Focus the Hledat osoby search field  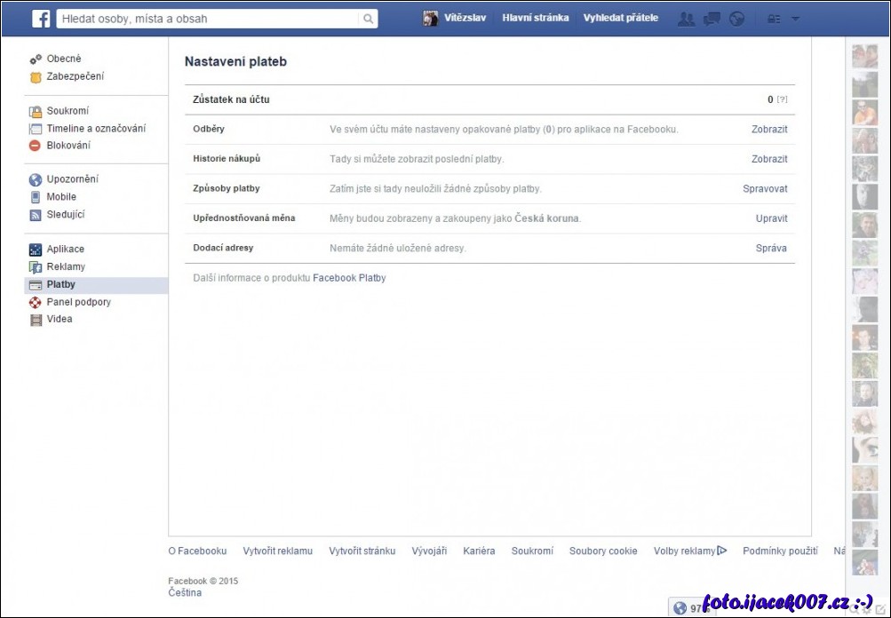click(x=209, y=19)
